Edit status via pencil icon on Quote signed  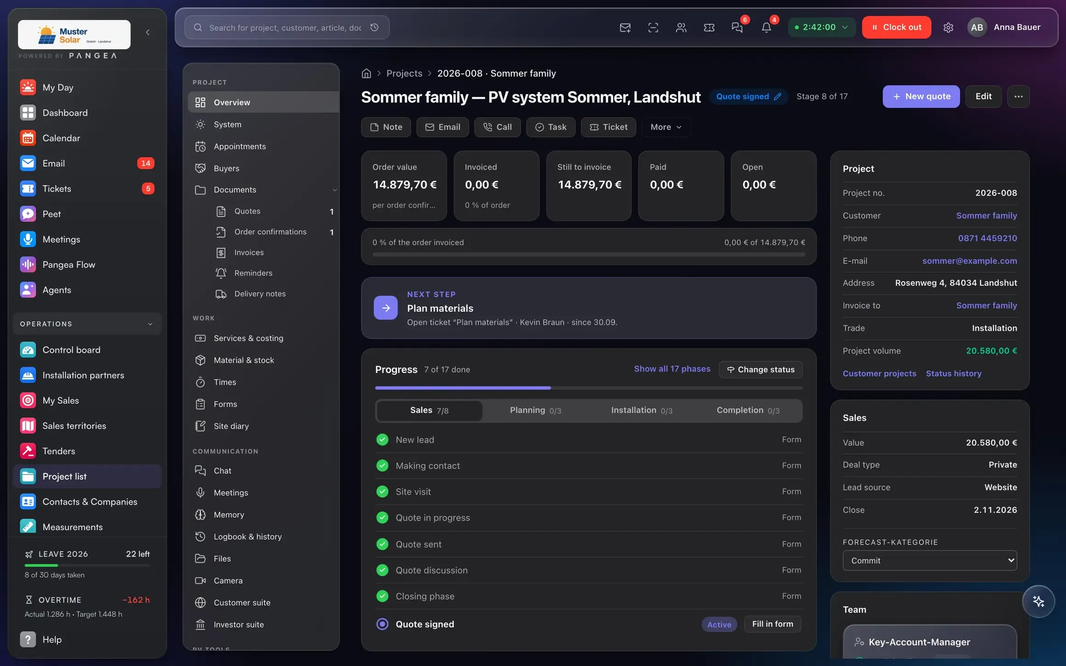click(x=777, y=96)
